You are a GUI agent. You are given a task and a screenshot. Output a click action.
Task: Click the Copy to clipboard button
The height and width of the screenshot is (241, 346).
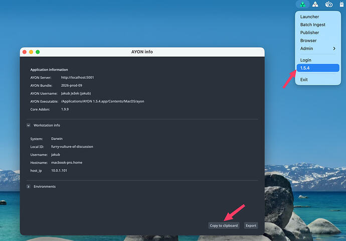[224, 225]
